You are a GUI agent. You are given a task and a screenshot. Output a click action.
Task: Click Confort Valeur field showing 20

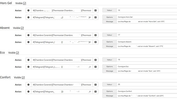click(x=147, y=84)
